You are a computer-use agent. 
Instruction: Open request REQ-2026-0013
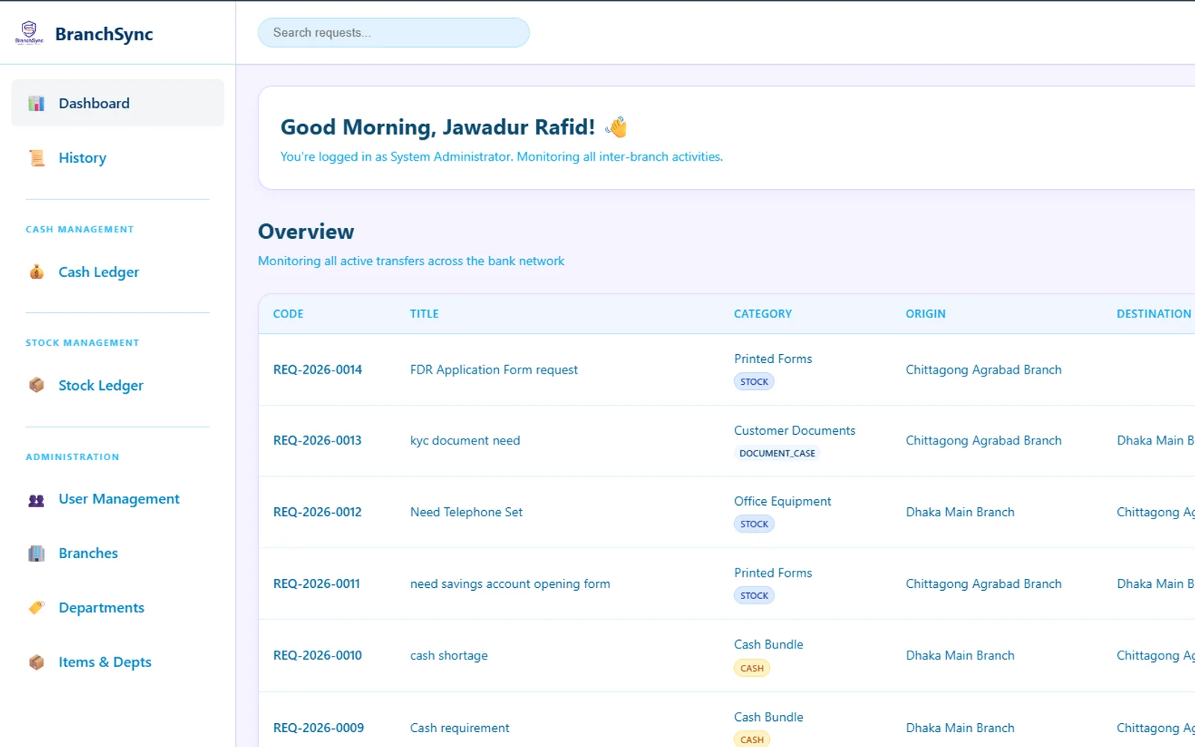pos(317,441)
